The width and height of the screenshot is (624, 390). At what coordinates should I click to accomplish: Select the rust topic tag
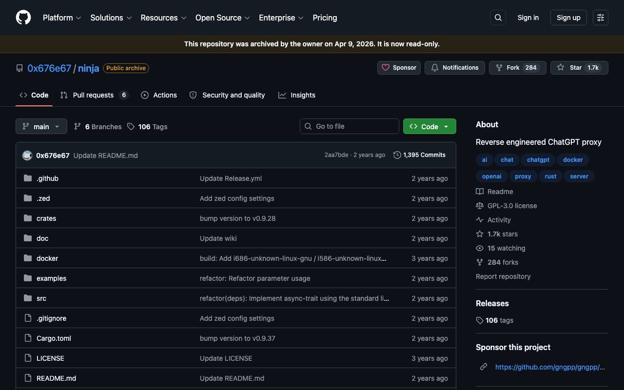pos(550,176)
